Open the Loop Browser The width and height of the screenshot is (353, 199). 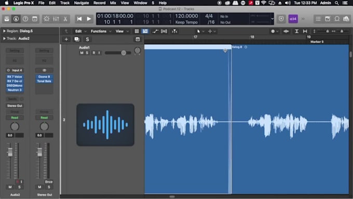(x=337, y=19)
